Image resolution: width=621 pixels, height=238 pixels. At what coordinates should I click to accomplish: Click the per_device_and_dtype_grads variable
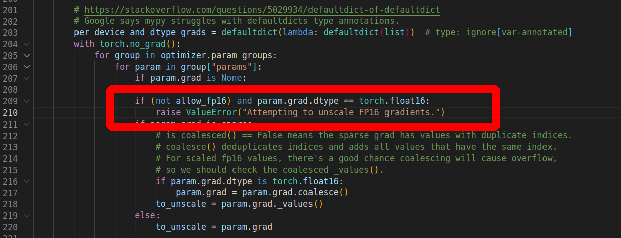[x=139, y=33]
